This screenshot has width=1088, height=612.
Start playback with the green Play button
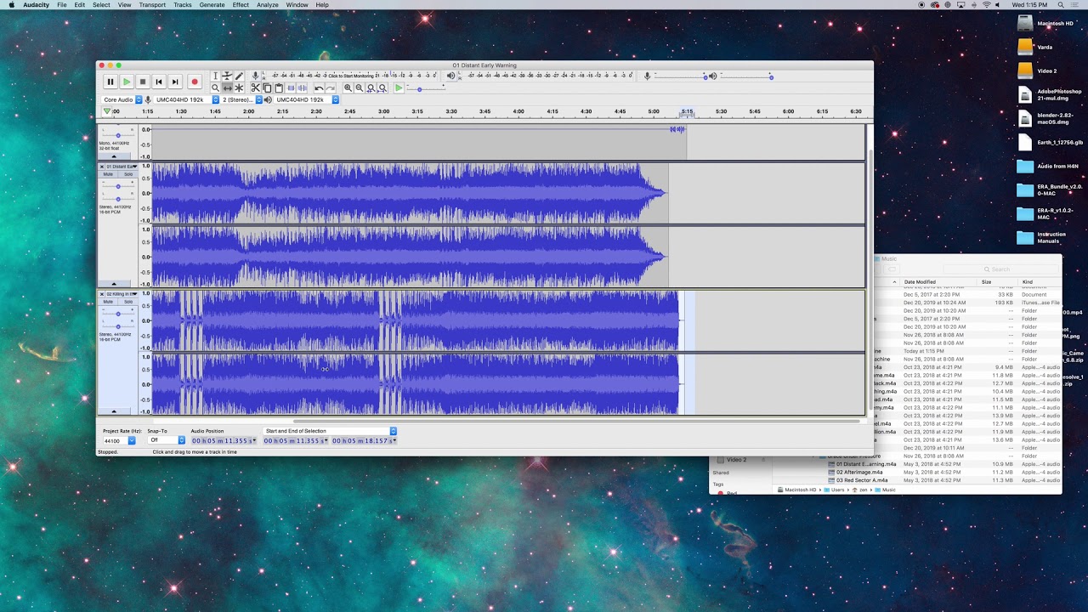pyautogui.click(x=126, y=82)
